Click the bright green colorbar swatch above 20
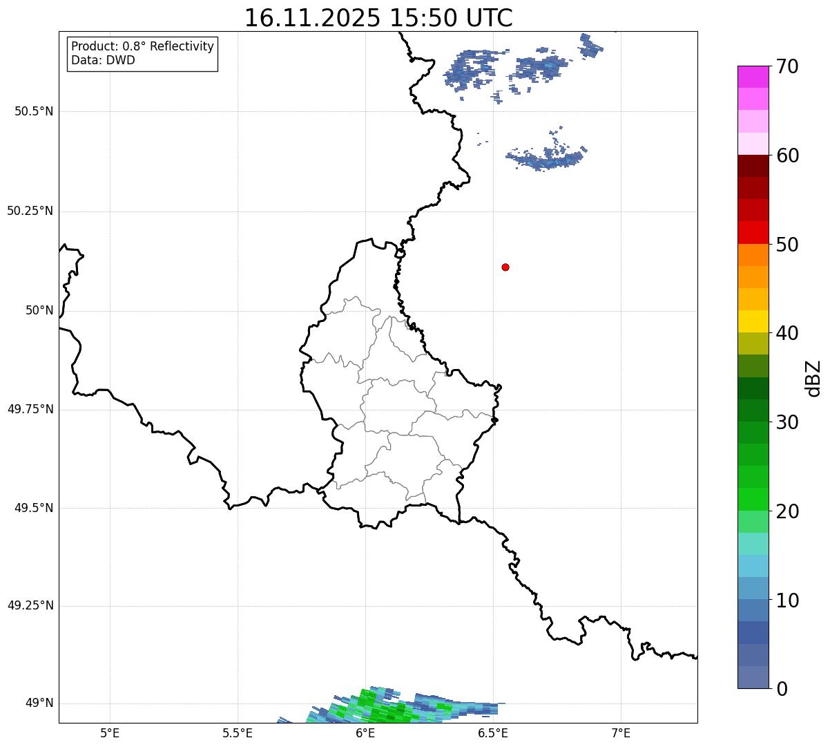Screen dimensions: 830x747 [x=753, y=499]
